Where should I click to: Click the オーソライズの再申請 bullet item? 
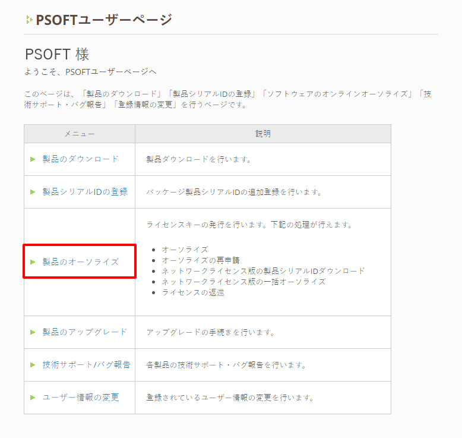click(x=201, y=260)
